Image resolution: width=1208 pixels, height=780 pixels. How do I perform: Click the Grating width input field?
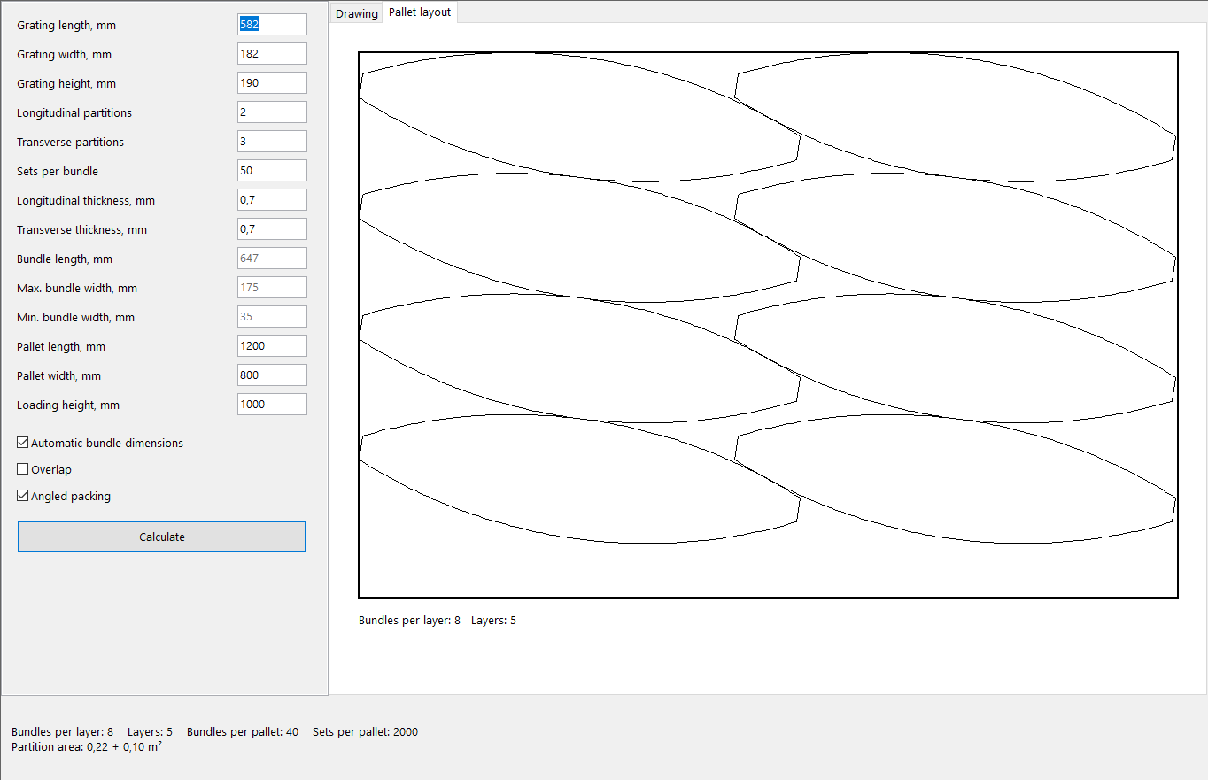tap(272, 54)
